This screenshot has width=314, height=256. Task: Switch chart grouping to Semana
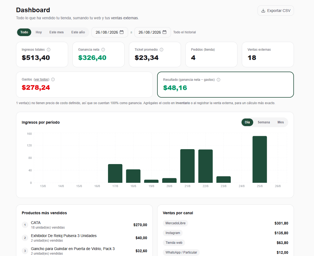(264, 122)
